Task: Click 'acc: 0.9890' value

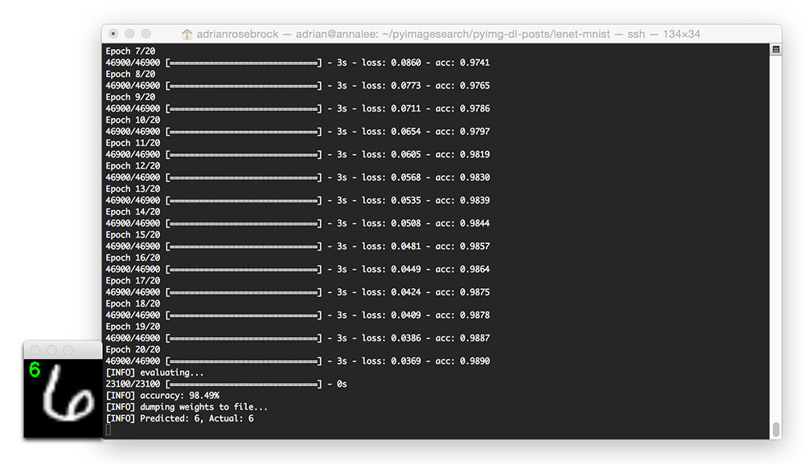Action: pyautogui.click(x=462, y=361)
